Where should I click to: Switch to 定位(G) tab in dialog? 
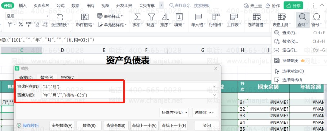(67, 78)
